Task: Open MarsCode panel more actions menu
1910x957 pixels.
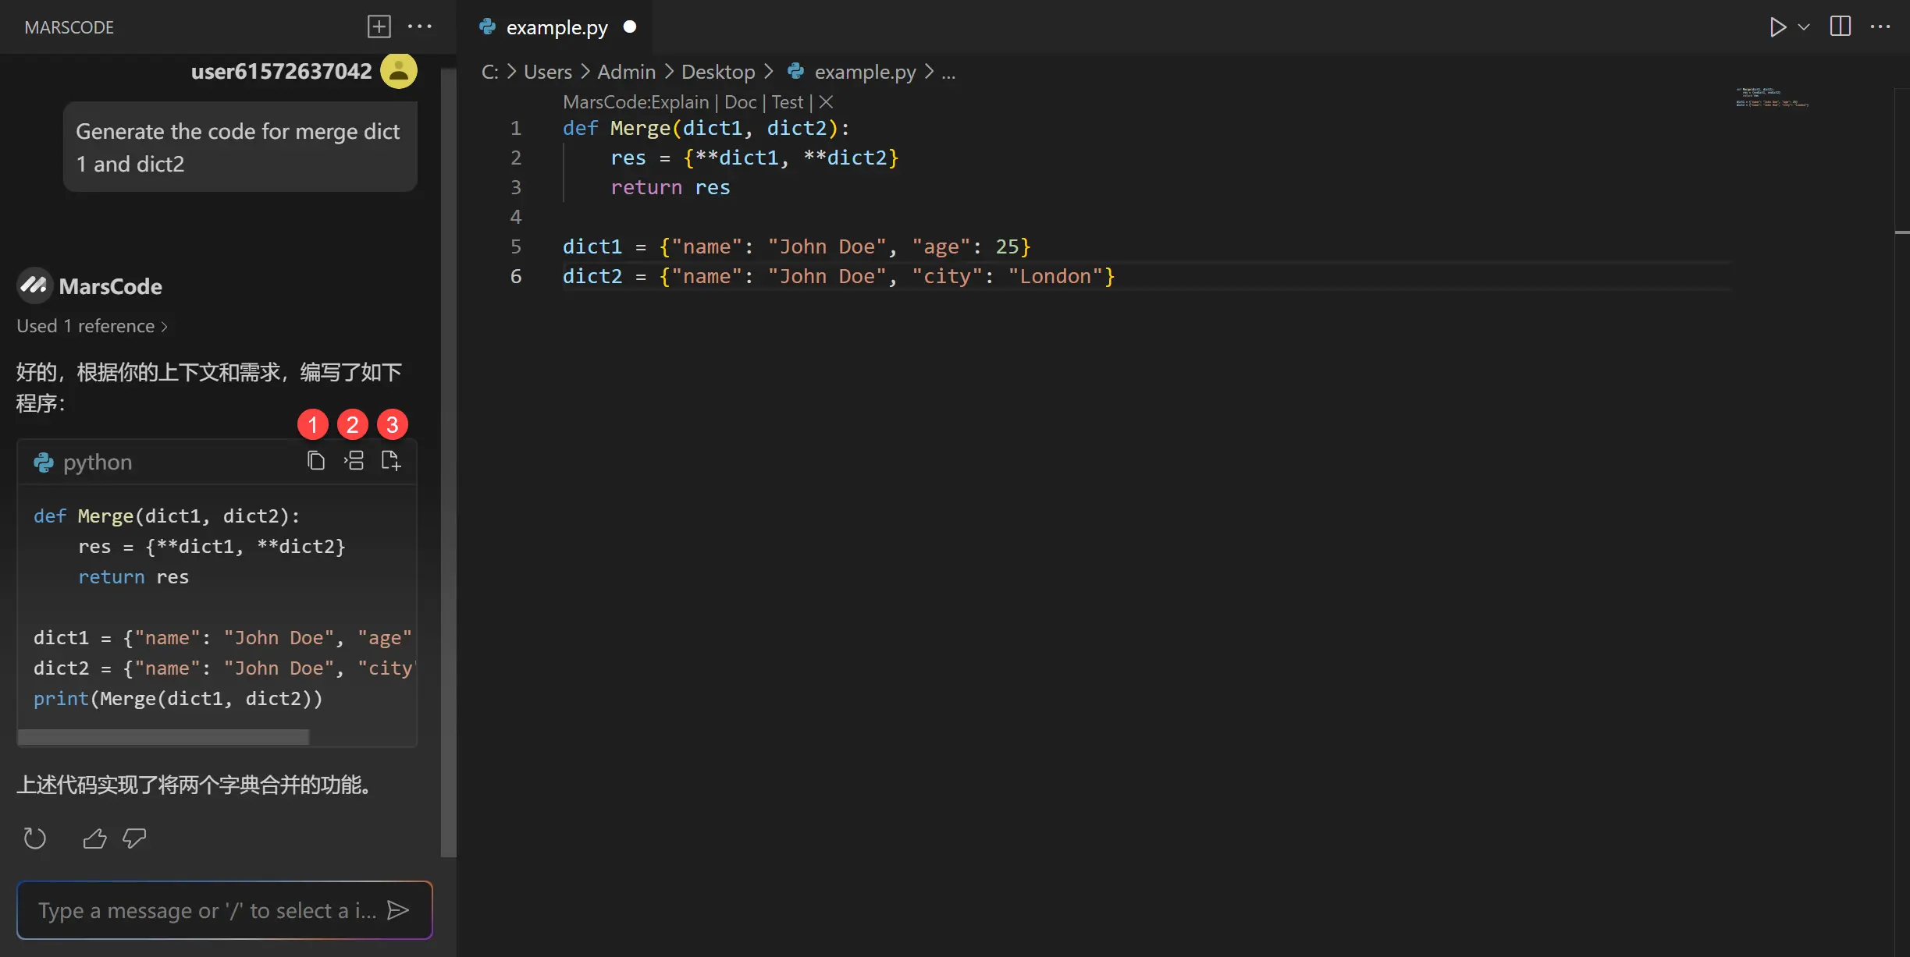Action: pyautogui.click(x=420, y=27)
